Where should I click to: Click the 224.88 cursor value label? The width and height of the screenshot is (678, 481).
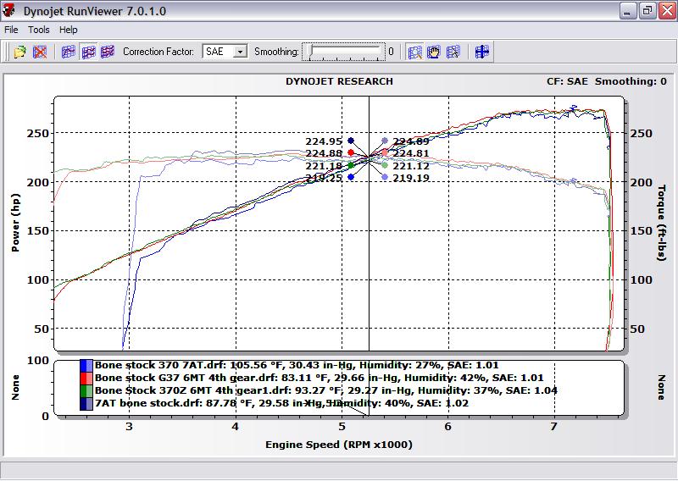coord(324,153)
